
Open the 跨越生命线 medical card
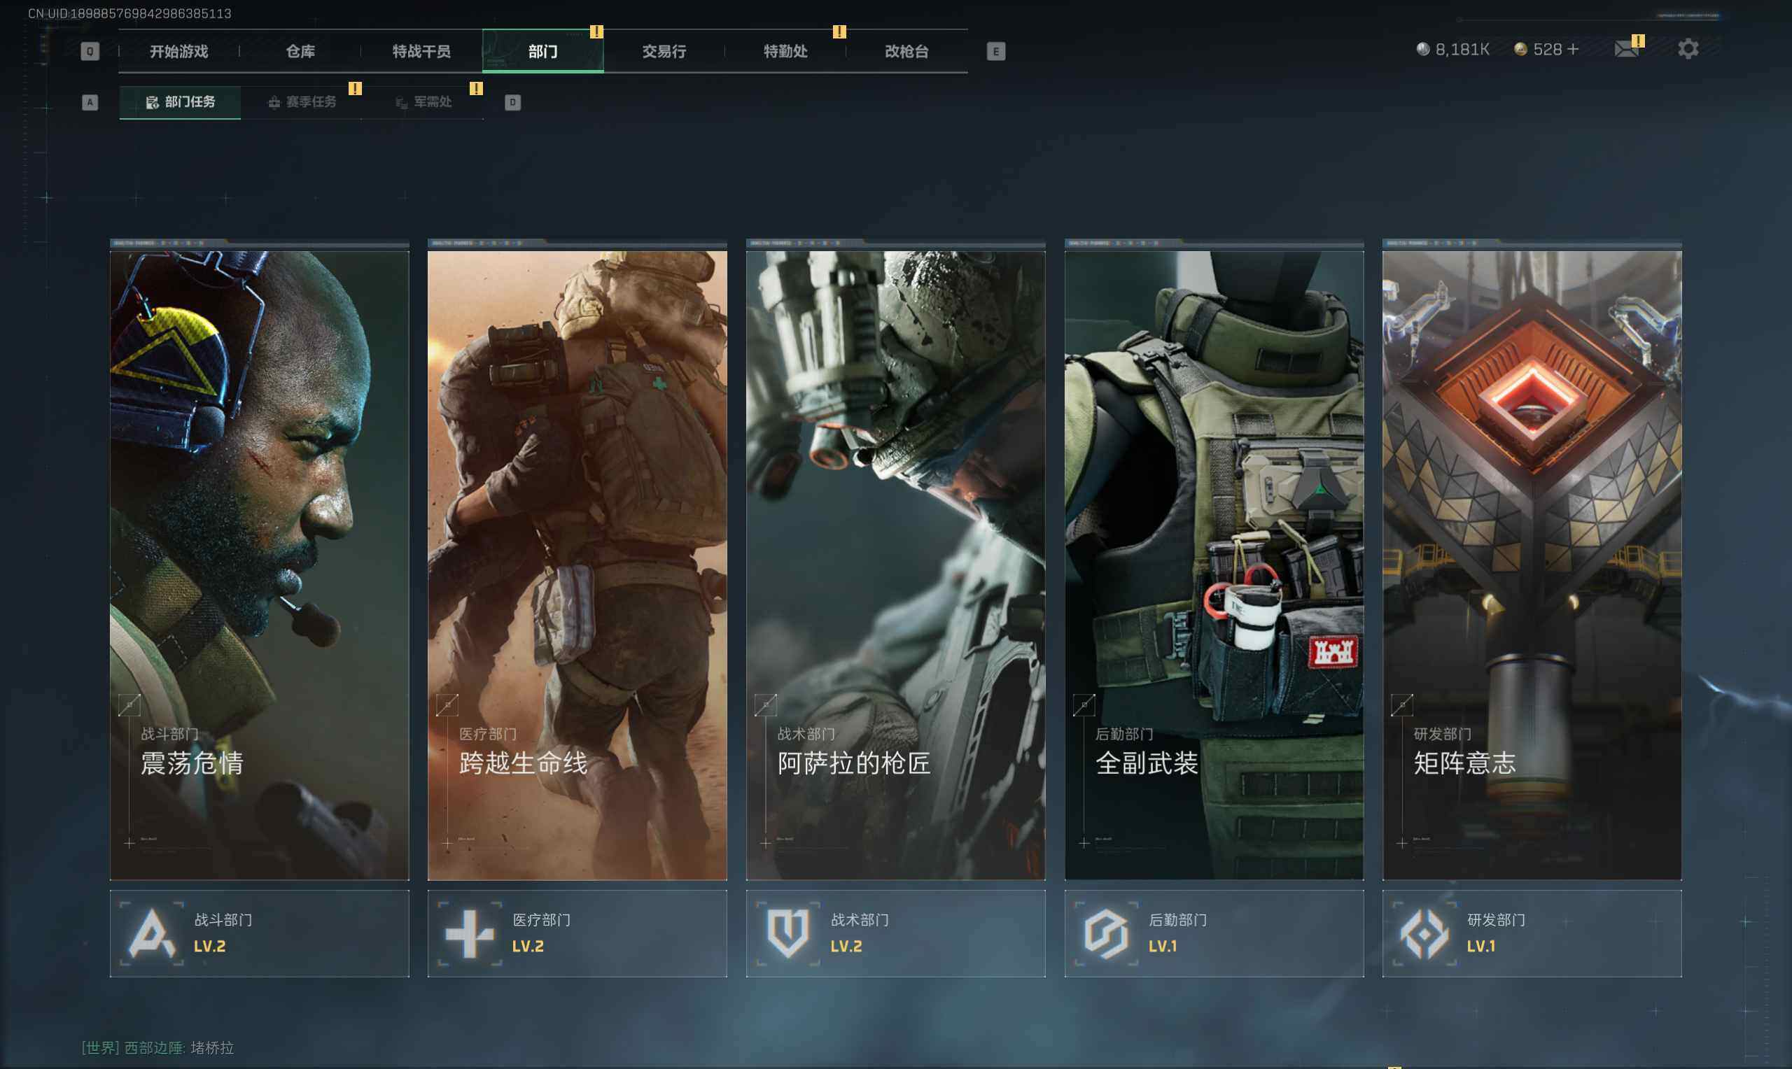577,565
